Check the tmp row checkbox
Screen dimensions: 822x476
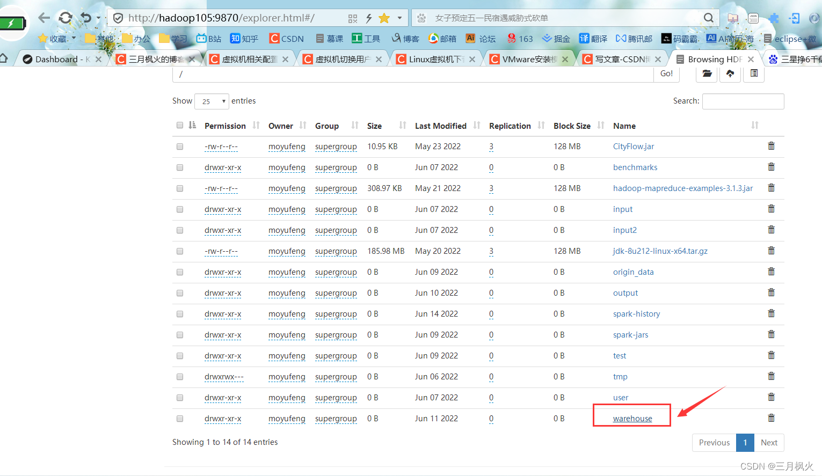click(180, 377)
